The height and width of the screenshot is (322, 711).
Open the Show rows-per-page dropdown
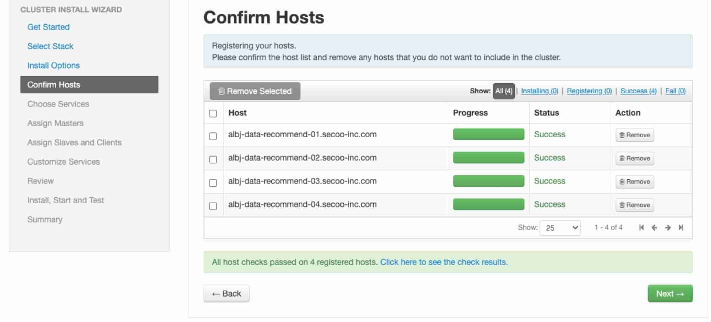(x=560, y=228)
